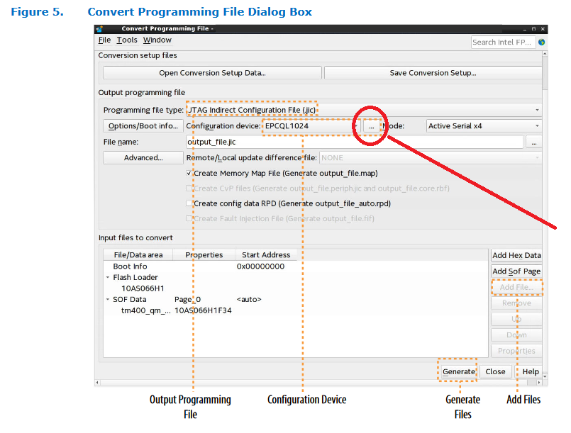The height and width of the screenshot is (433, 571).
Task: Click the Close button at bottom
Action: coord(495,371)
